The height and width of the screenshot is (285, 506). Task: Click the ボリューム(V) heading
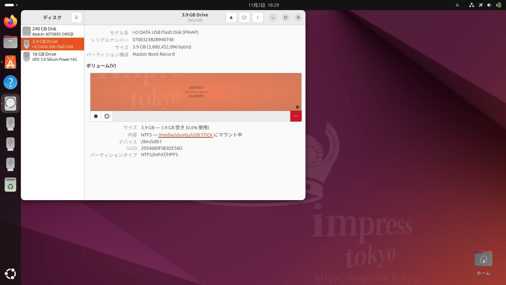(x=101, y=66)
